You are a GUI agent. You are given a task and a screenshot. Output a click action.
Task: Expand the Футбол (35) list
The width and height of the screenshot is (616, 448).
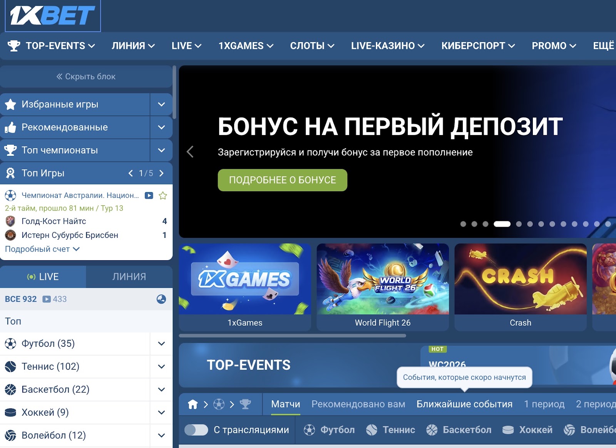click(161, 343)
